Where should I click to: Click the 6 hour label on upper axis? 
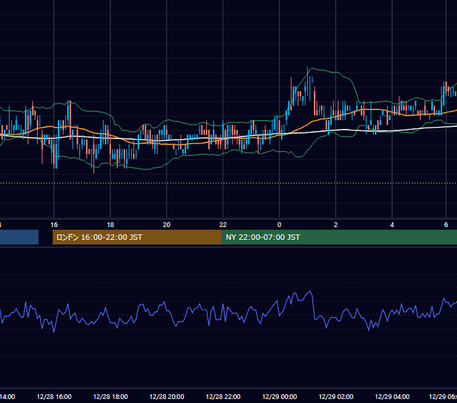[x=446, y=225]
